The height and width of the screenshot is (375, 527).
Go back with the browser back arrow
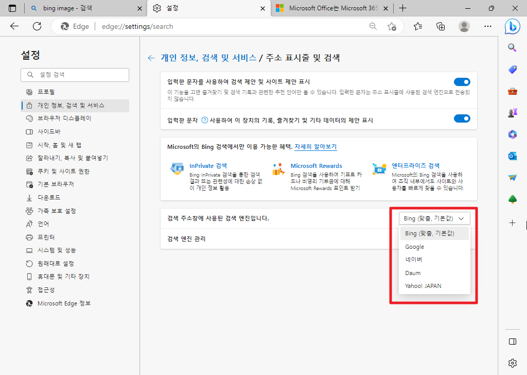pyautogui.click(x=14, y=26)
